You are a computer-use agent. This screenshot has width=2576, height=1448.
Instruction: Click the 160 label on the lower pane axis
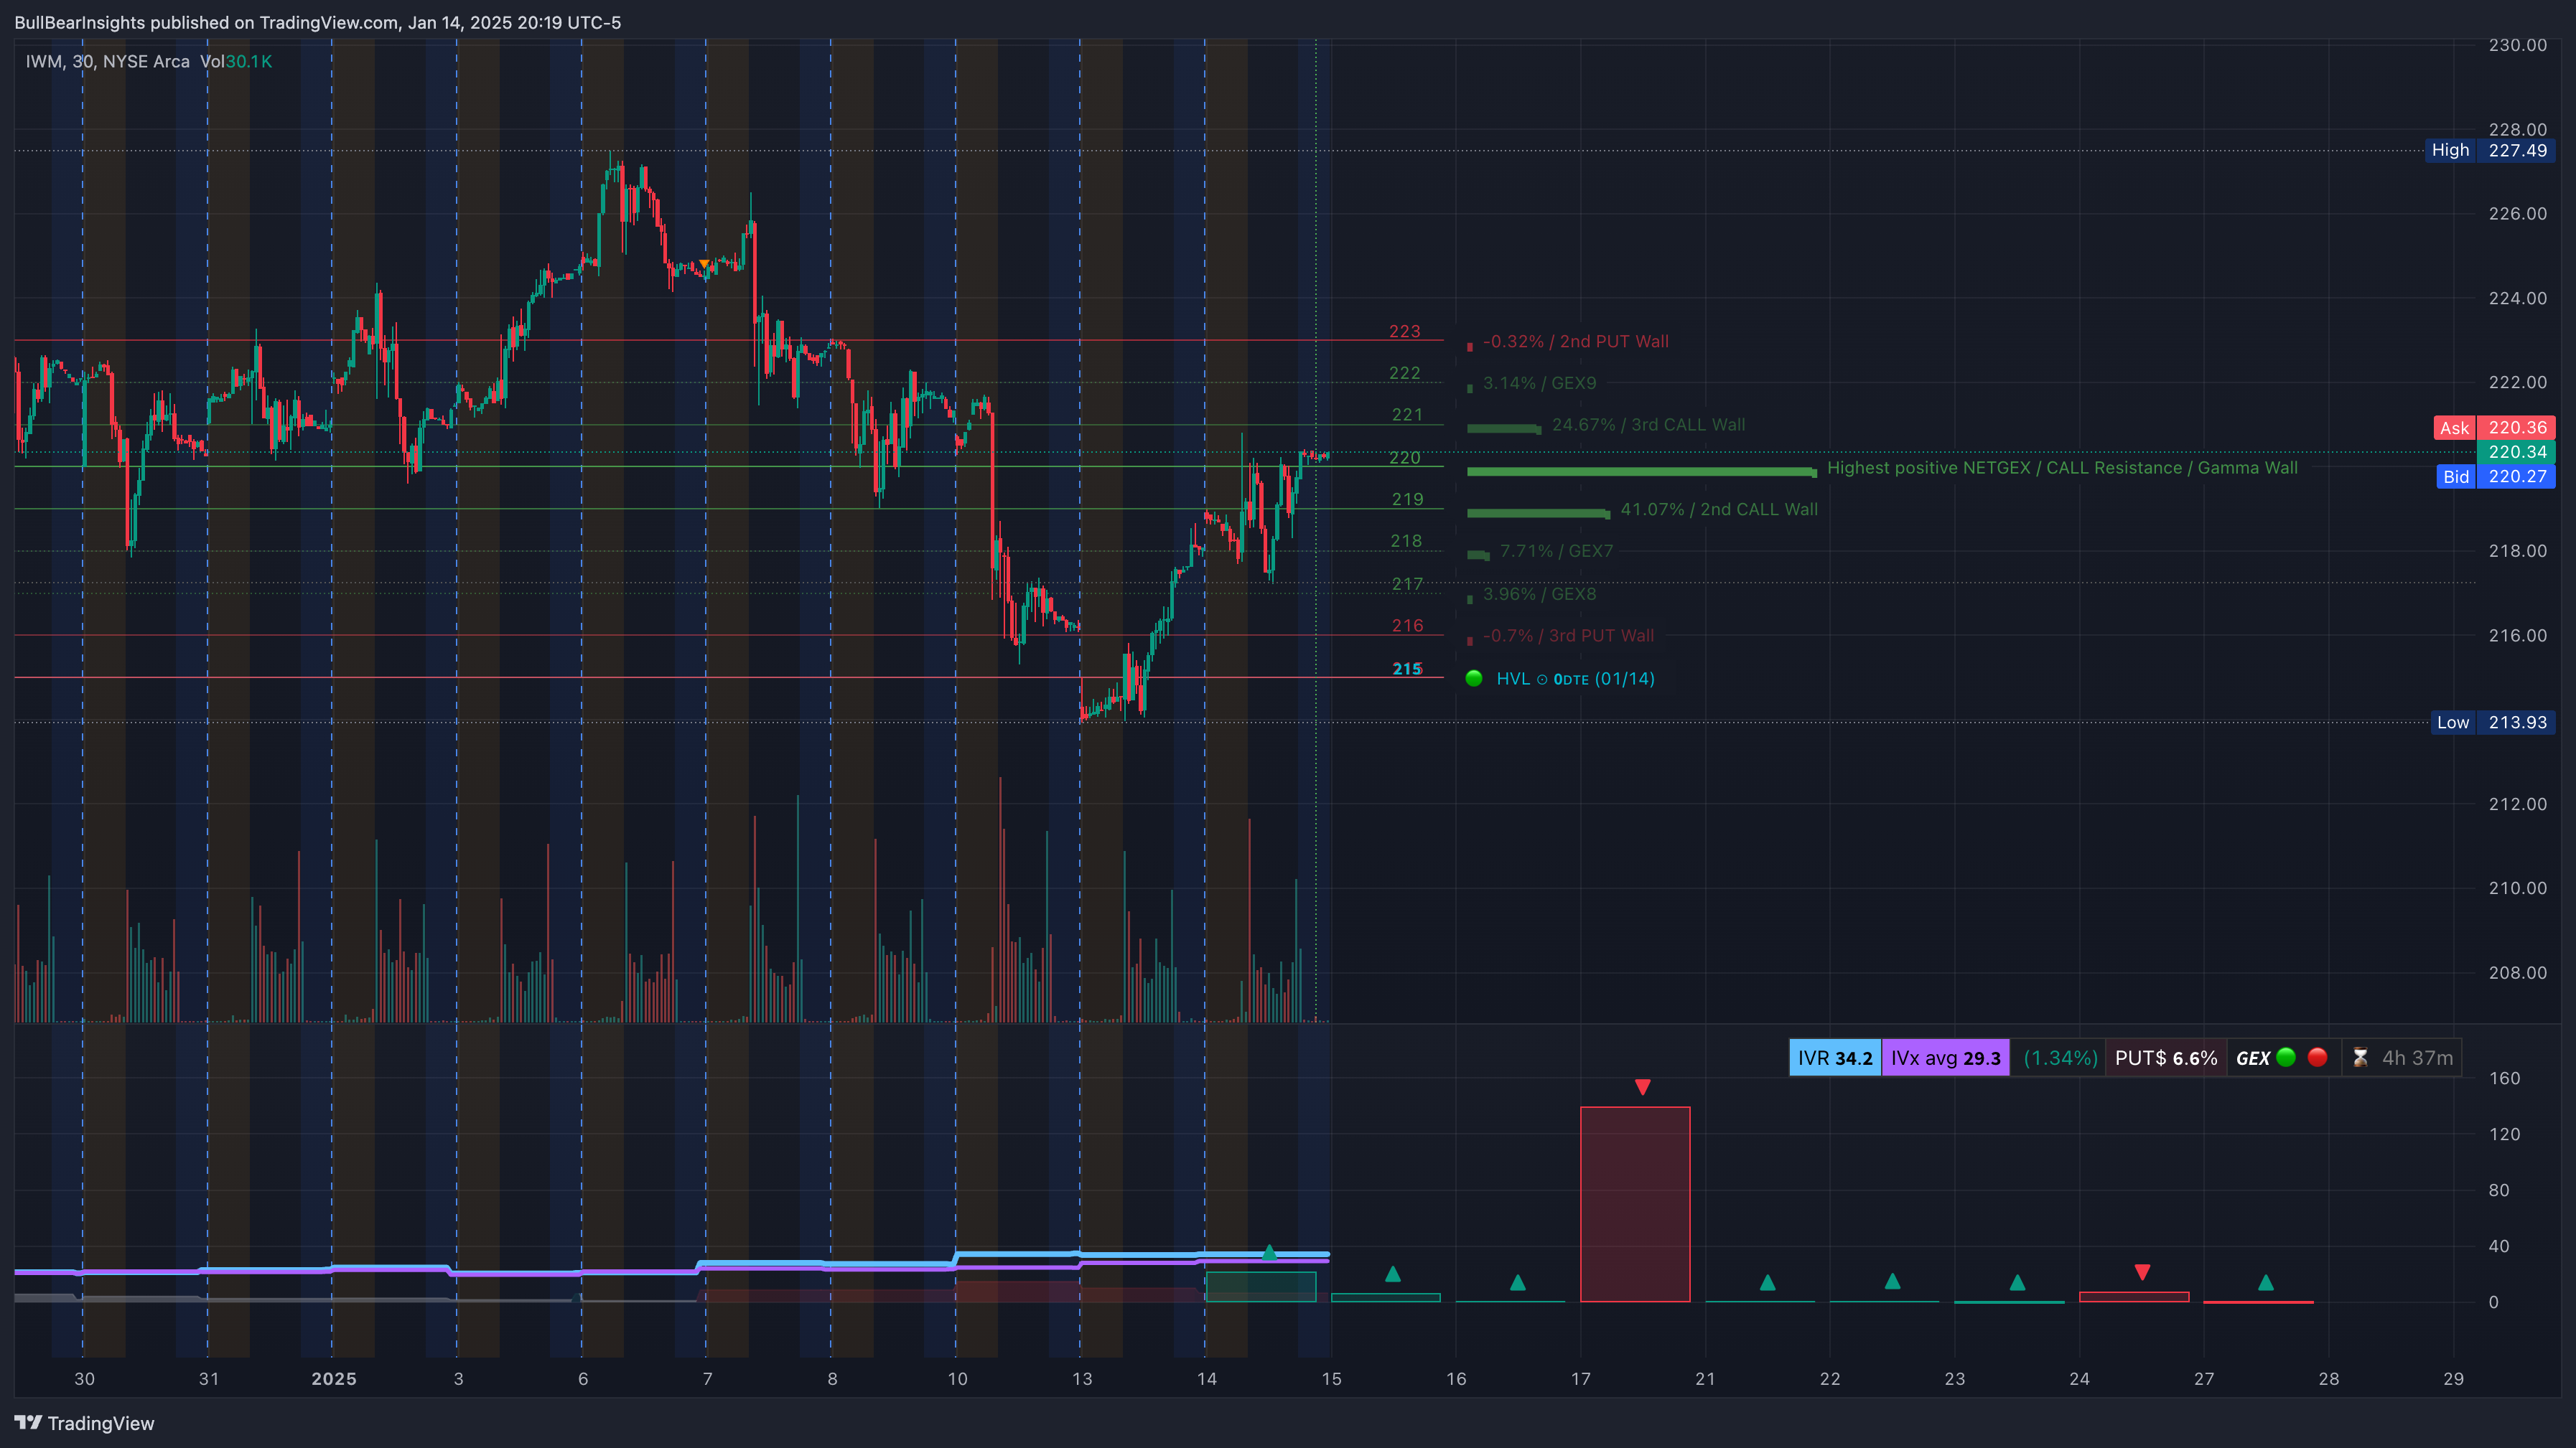pos(2504,1078)
